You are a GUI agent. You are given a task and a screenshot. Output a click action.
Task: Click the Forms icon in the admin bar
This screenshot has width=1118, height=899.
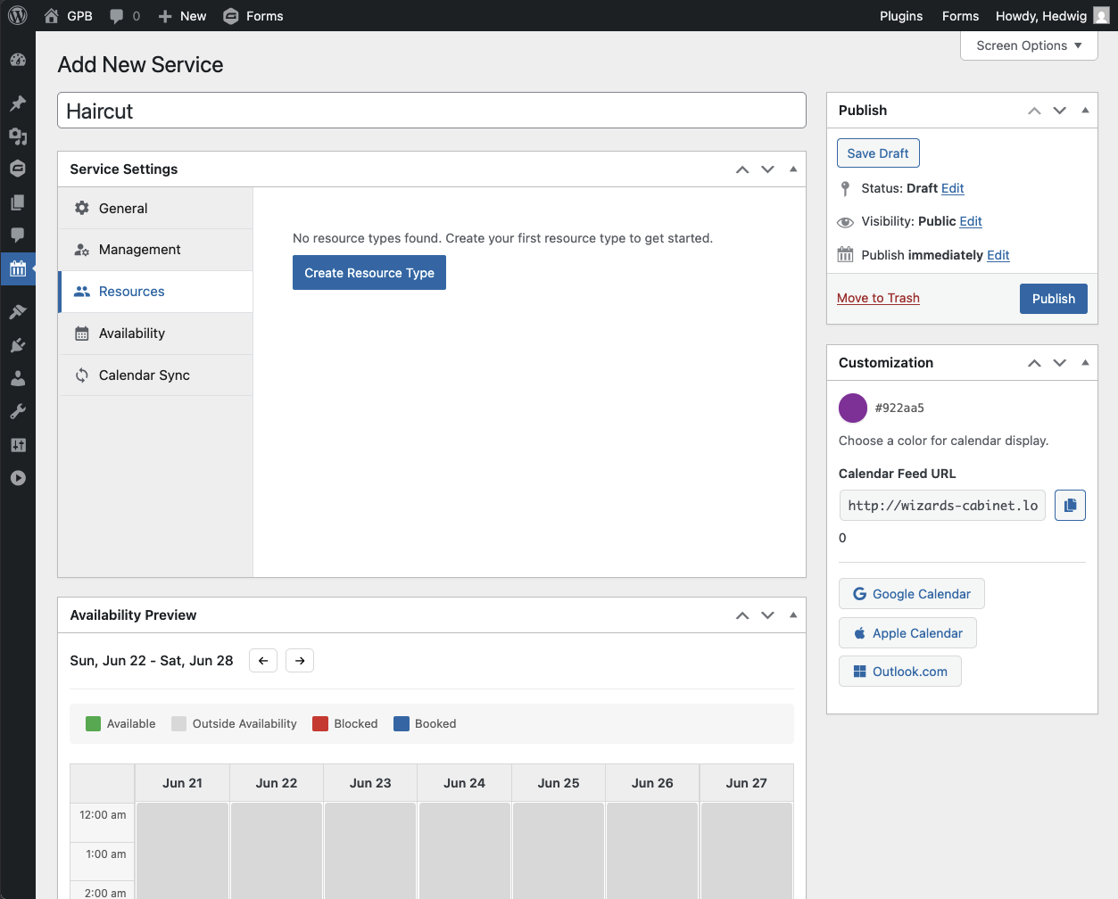pos(231,16)
